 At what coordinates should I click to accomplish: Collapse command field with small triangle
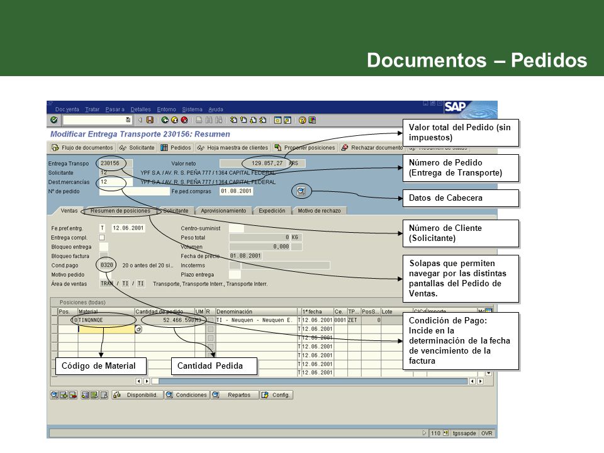140,120
